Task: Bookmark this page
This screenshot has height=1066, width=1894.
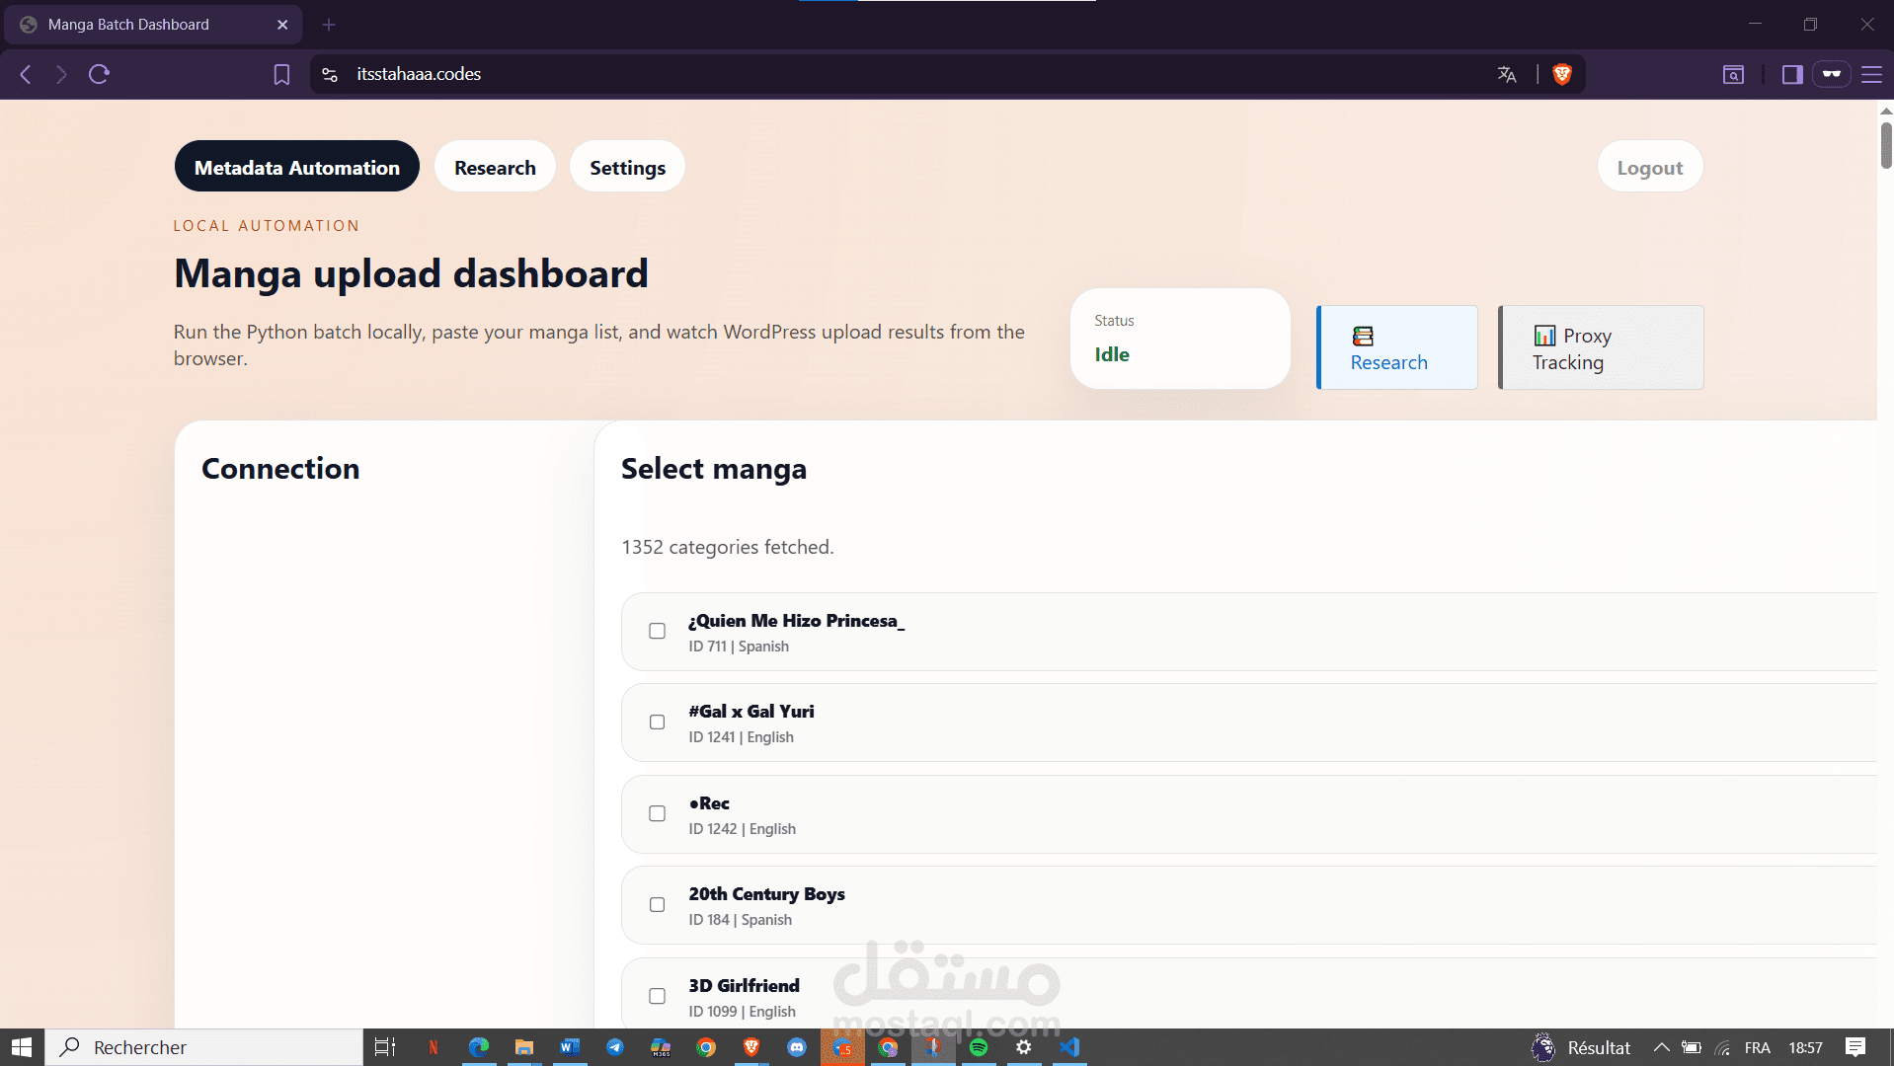Action: 281,74
